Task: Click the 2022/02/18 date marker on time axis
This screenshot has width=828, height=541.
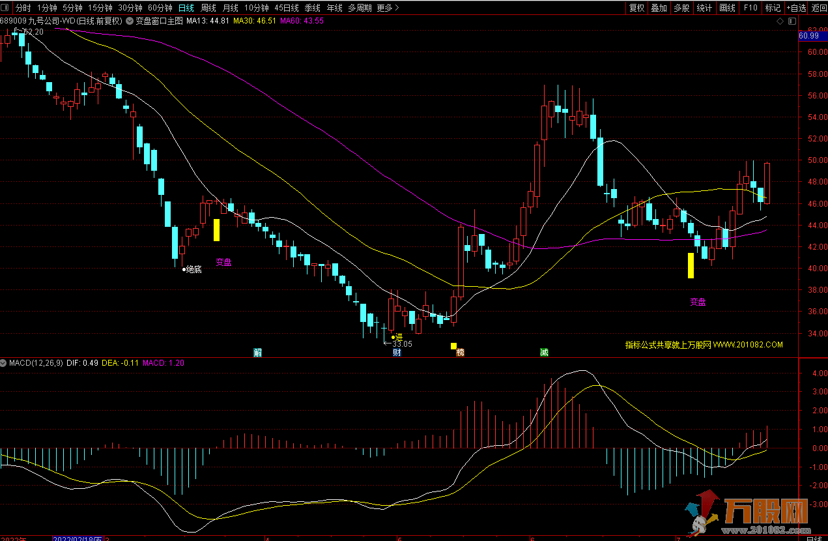Action: click(78, 539)
